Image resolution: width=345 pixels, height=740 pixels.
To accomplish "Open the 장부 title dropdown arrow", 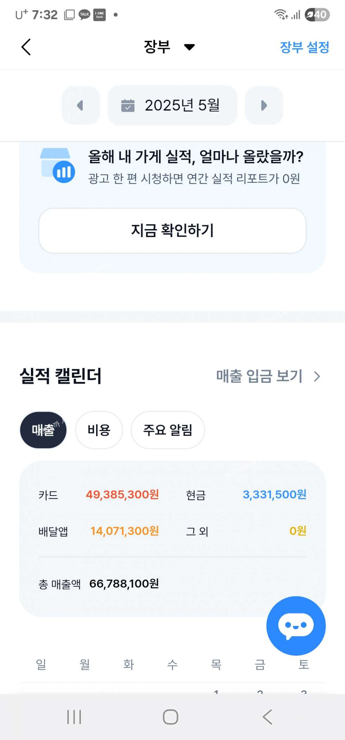I will coord(189,47).
